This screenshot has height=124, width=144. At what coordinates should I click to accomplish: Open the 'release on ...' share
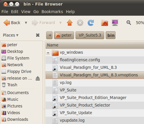pos(17,78)
